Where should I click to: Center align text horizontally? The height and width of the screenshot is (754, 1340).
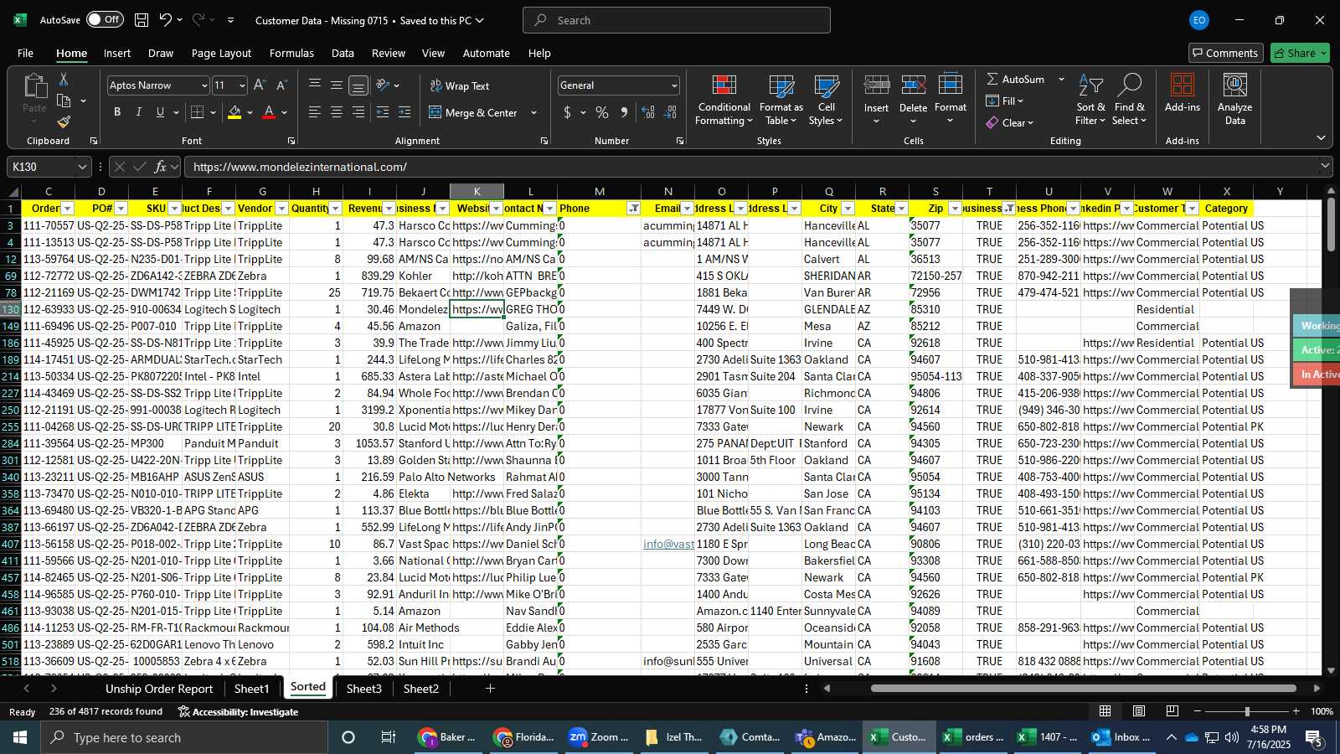click(337, 112)
